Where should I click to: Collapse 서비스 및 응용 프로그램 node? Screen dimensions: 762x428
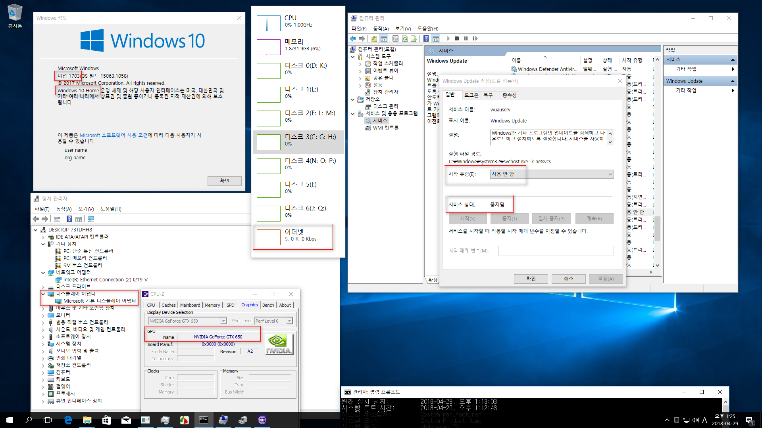(x=352, y=114)
